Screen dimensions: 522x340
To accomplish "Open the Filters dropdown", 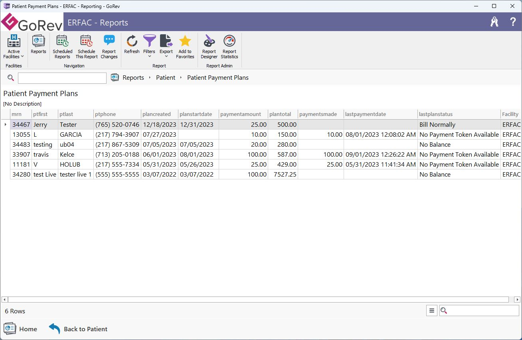I will tap(149, 47).
